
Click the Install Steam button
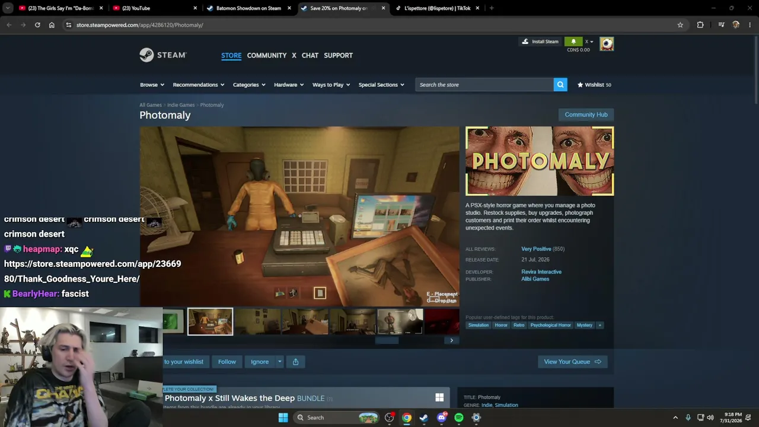point(540,42)
